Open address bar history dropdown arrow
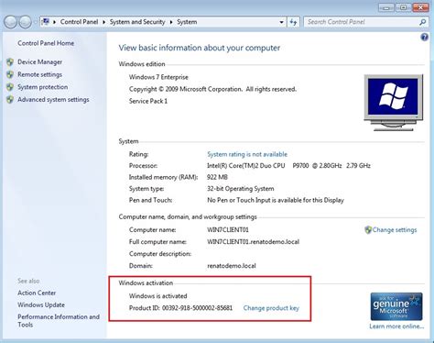The image size is (434, 343). click(x=281, y=22)
